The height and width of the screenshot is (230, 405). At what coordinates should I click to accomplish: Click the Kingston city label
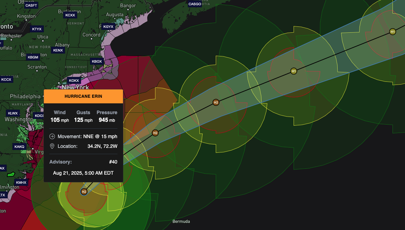point(26,16)
